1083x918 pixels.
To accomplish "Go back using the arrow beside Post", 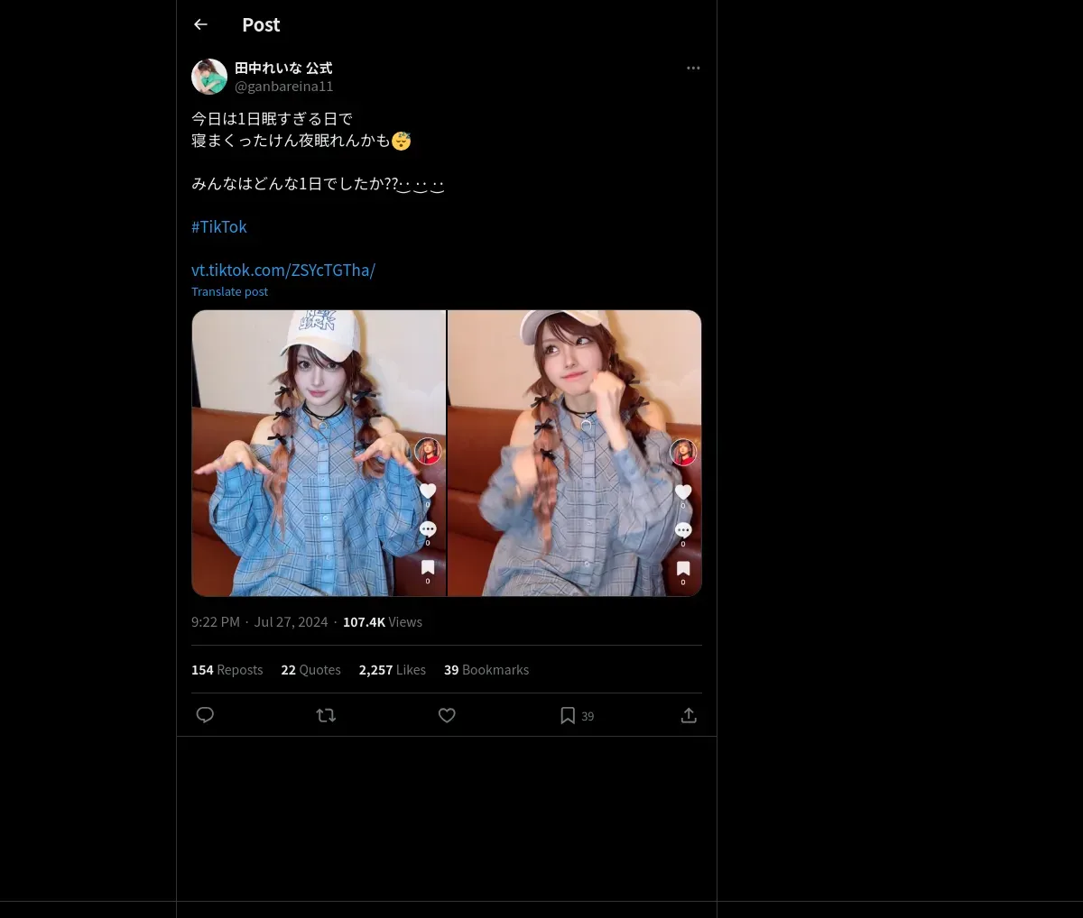I will point(200,25).
